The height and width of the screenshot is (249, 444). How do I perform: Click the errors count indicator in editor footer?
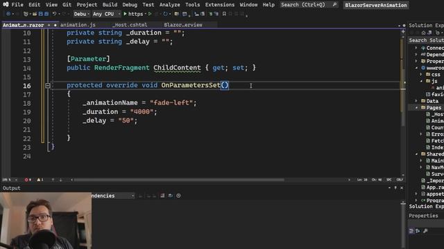click(x=28, y=180)
